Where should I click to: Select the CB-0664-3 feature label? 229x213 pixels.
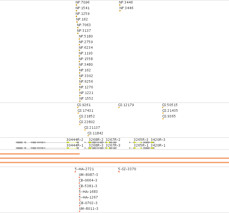(88, 180)
